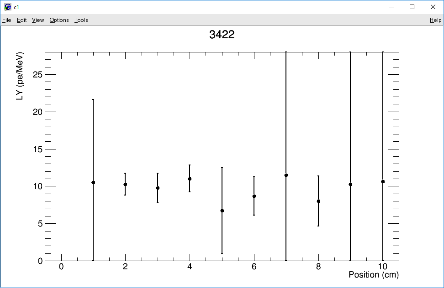Click the c1 window title text
Screen dimensions: 444x288
(16, 7)
